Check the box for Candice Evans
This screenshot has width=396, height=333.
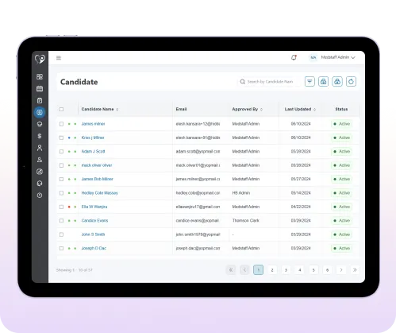61,220
